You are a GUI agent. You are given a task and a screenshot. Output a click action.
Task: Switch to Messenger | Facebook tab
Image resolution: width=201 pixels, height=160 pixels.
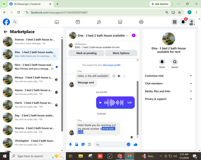31,4
